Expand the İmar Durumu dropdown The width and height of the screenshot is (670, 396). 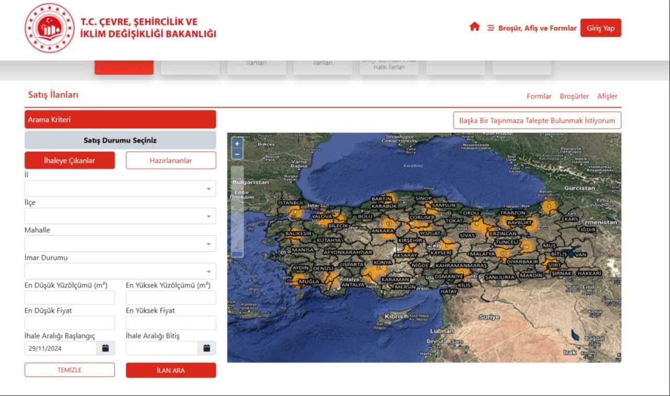(120, 271)
